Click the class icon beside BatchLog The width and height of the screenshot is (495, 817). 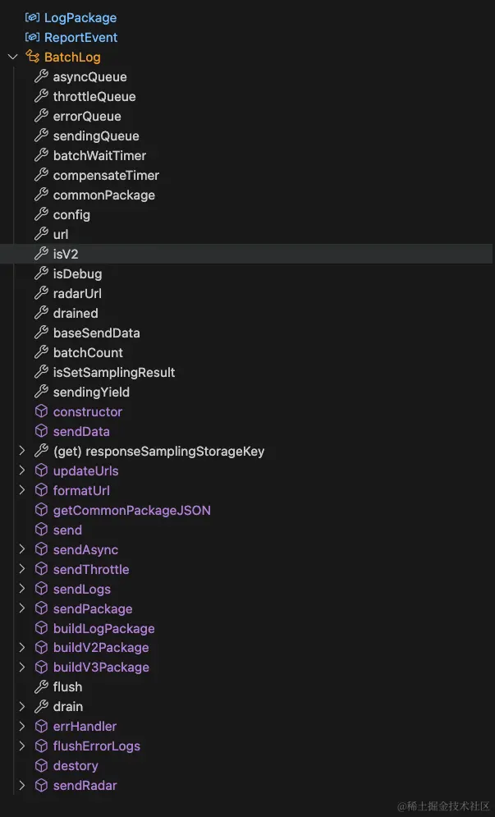click(x=32, y=57)
